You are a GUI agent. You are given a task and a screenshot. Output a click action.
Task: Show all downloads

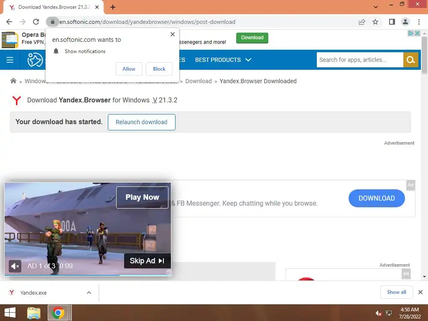click(x=396, y=292)
